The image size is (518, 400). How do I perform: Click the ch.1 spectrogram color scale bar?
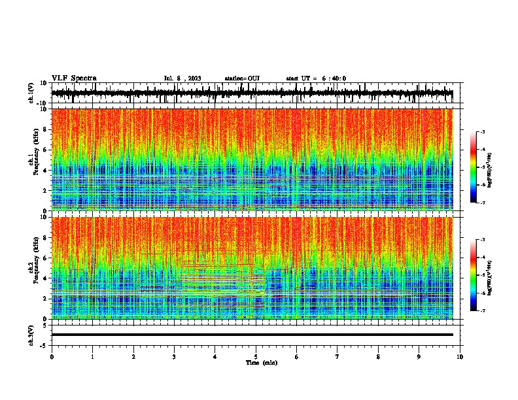(474, 167)
